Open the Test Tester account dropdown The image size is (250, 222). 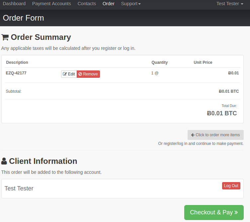230,4
